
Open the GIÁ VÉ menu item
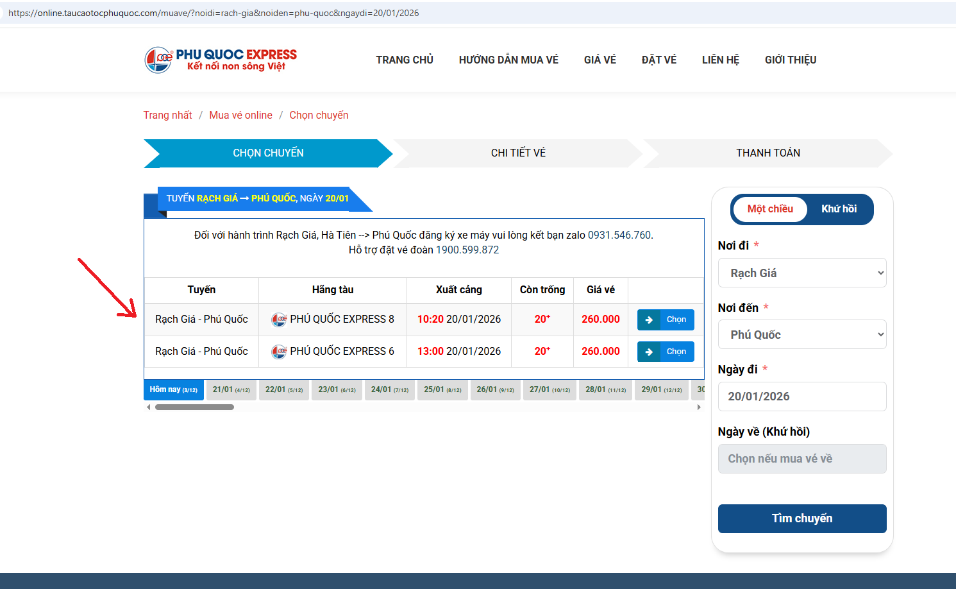coord(600,60)
